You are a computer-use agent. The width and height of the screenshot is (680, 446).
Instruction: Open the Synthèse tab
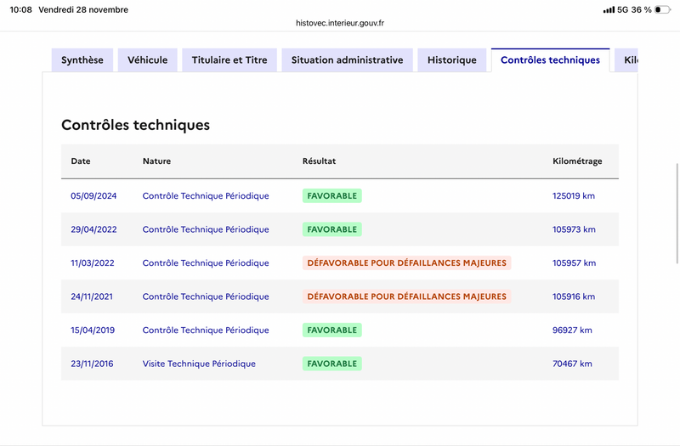click(82, 60)
